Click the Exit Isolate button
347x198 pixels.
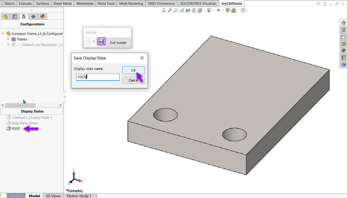(118, 43)
